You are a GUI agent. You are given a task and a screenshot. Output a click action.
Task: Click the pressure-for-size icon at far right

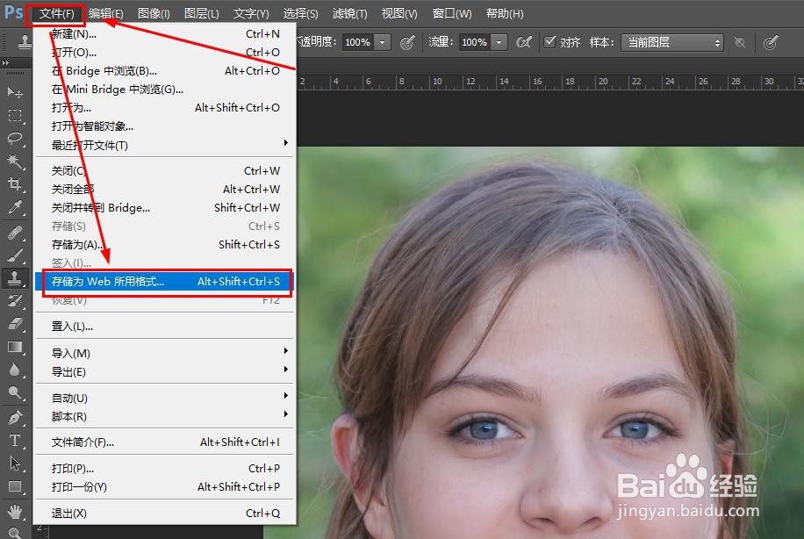point(770,42)
